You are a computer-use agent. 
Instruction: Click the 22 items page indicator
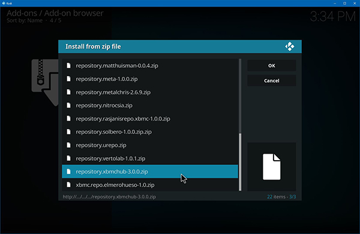click(281, 197)
